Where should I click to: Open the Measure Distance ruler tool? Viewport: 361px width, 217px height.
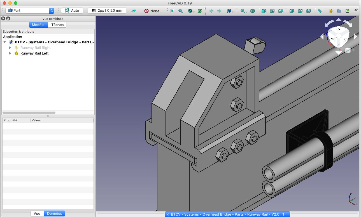point(320,11)
